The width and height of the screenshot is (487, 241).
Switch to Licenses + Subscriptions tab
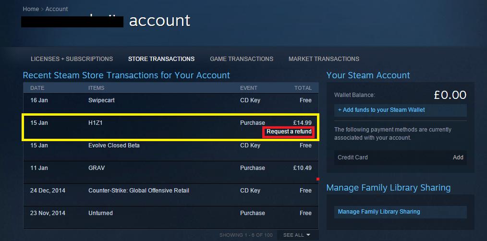(x=72, y=59)
